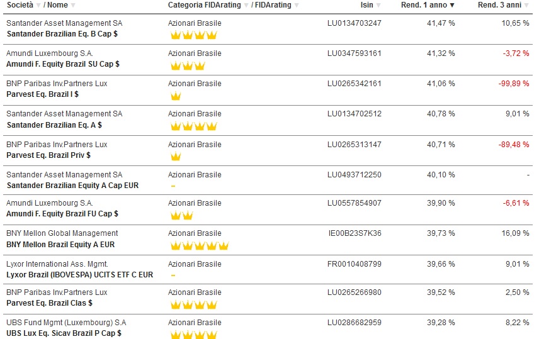Open Parvest Eq. Brazil Clas $ fund

click(x=50, y=303)
